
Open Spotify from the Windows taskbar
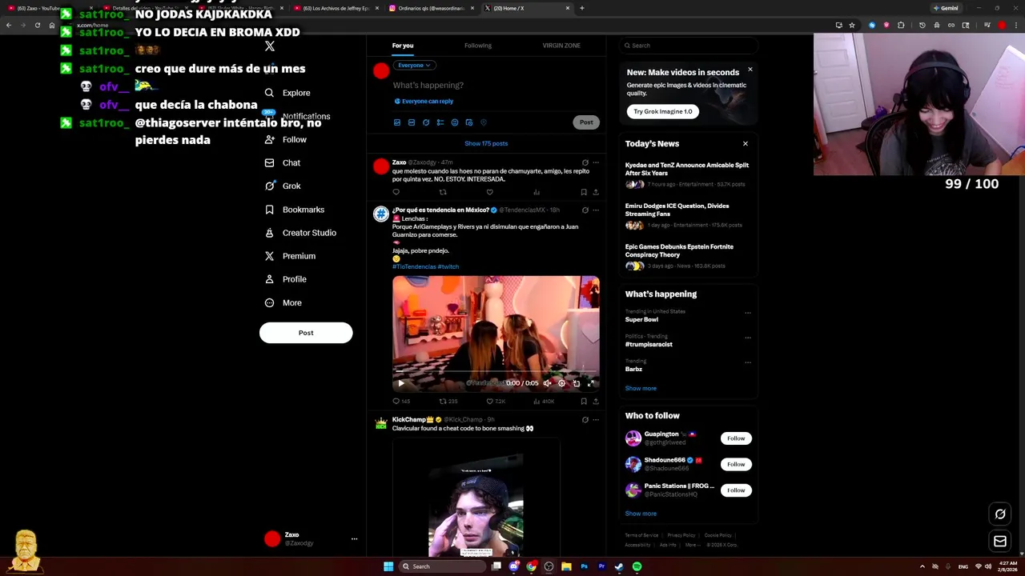pyautogui.click(x=637, y=566)
